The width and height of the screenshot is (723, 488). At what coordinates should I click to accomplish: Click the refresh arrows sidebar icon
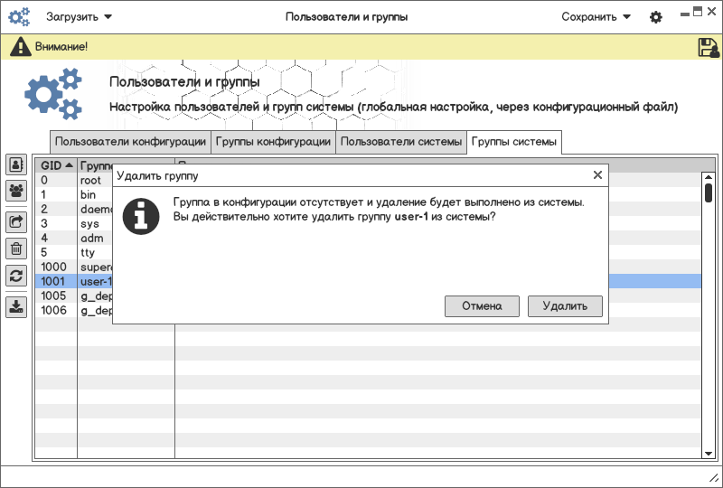pyautogui.click(x=16, y=276)
